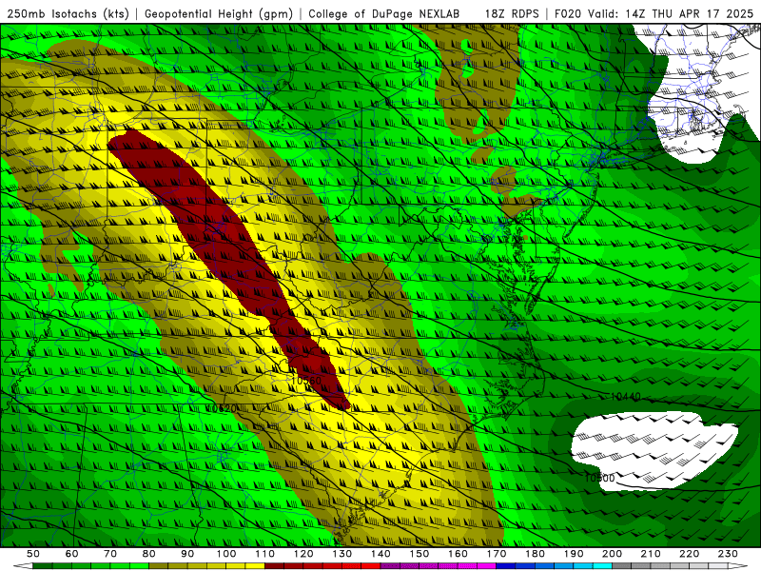Select the magenta swatch left of 170
Viewport: 761px width, 571px height.
487,566
